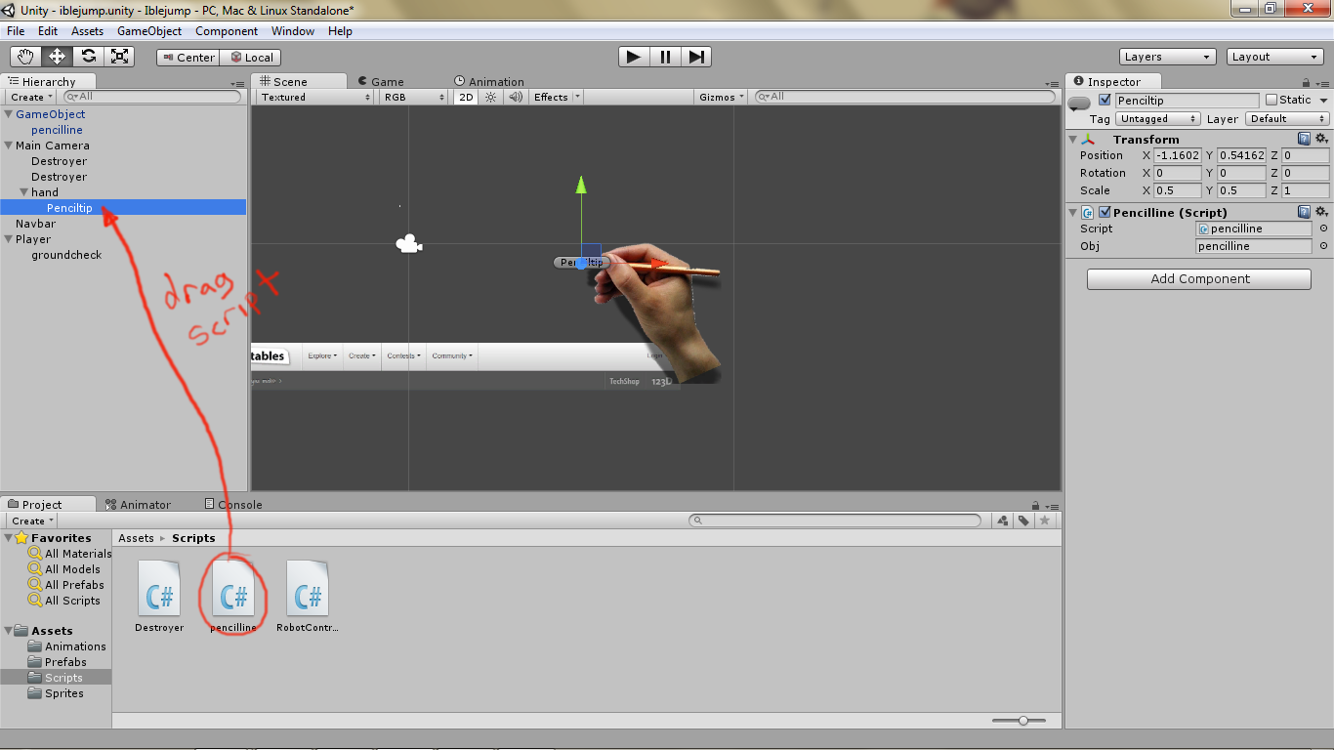The height and width of the screenshot is (750, 1334).
Task: Switch to the Console tab
Action: (x=233, y=505)
